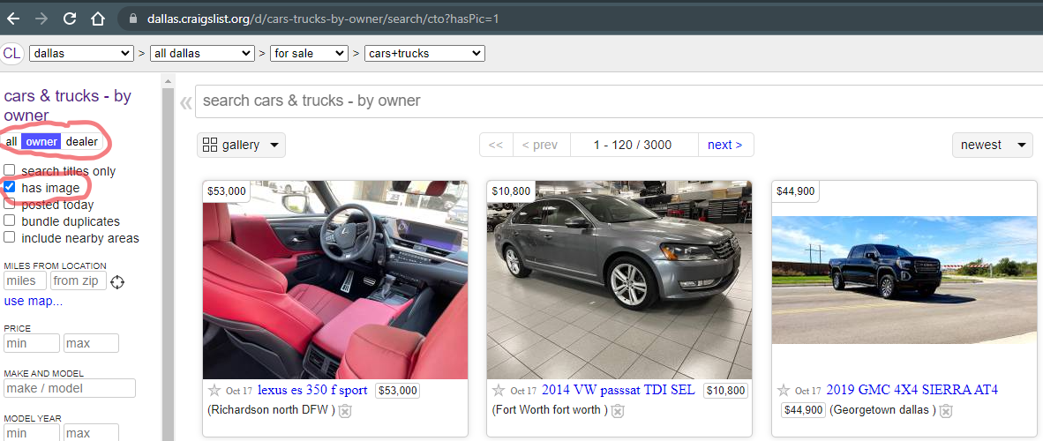Check include nearby areas
Image resolution: width=1043 pixels, height=441 pixels.
click(x=10, y=237)
